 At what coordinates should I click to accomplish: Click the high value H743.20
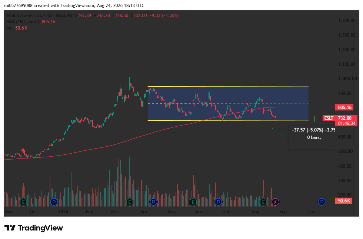pos(101,16)
